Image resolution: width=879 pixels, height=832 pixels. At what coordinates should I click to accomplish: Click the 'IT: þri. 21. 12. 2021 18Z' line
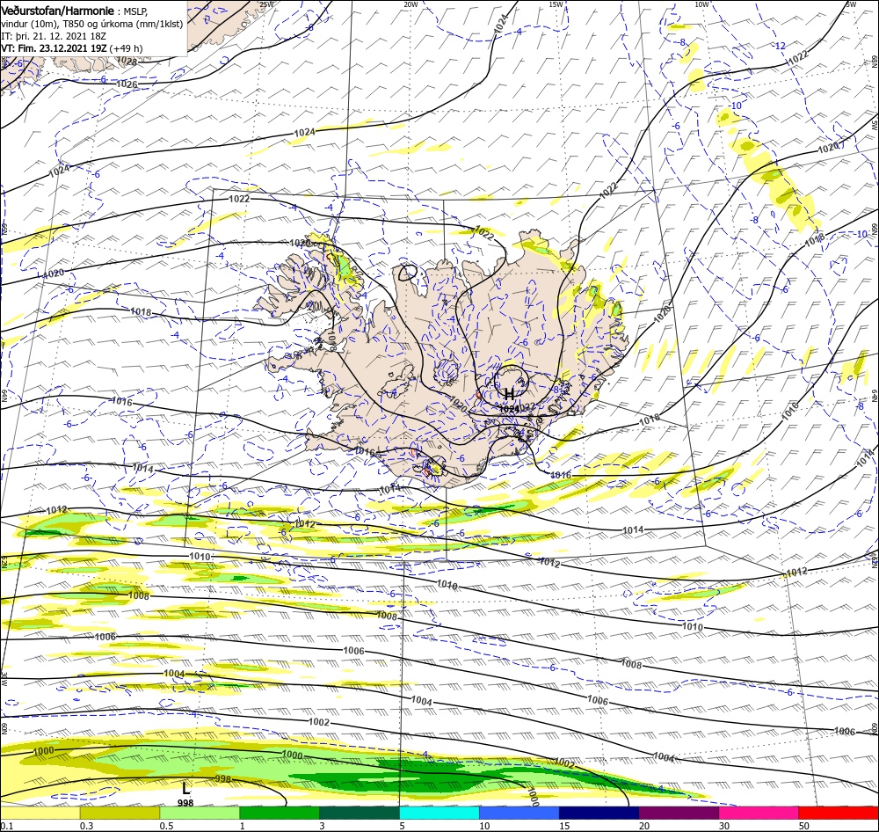click(54, 36)
